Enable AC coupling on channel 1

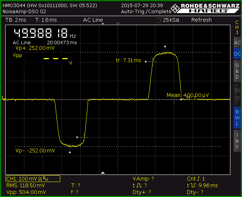pyautogui.click(x=237, y=42)
